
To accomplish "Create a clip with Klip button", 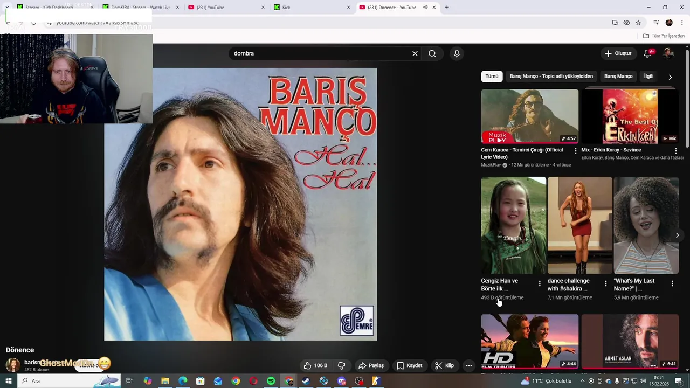I will click(445, 365).
